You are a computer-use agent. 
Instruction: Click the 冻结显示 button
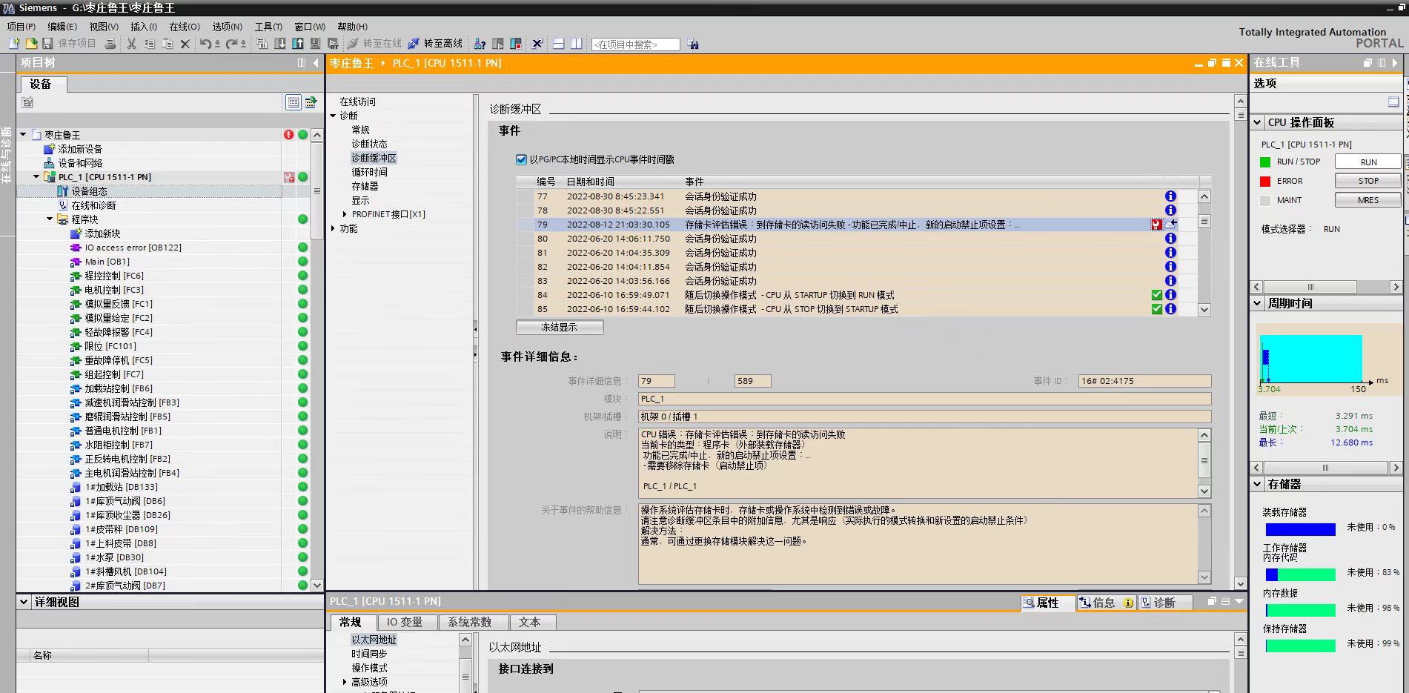click(x=560, y=327)
